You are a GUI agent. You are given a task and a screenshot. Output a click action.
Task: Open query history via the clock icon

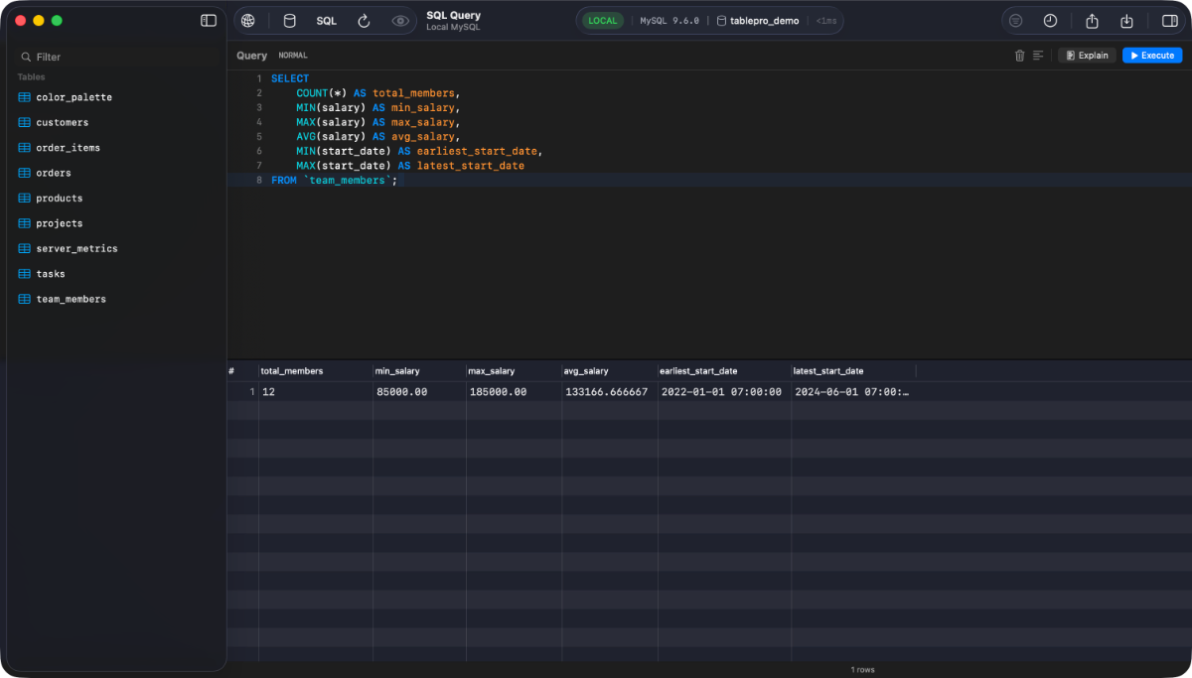pos(1050,20)
